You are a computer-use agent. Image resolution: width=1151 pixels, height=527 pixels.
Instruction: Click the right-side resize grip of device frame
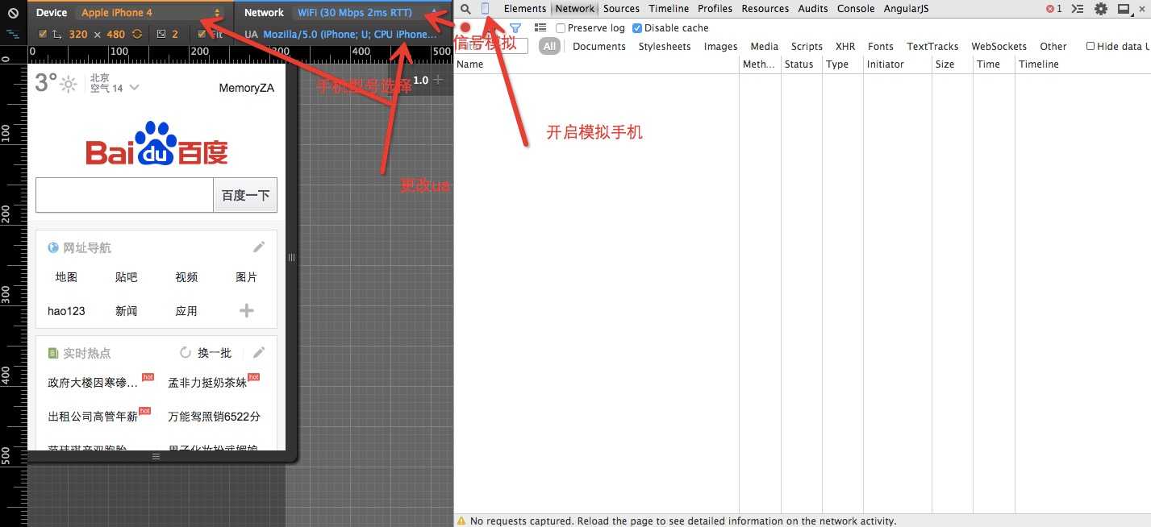click(292, 257)
